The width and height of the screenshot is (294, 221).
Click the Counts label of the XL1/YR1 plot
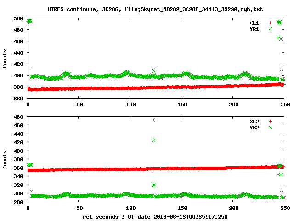(x=5, y=58)
